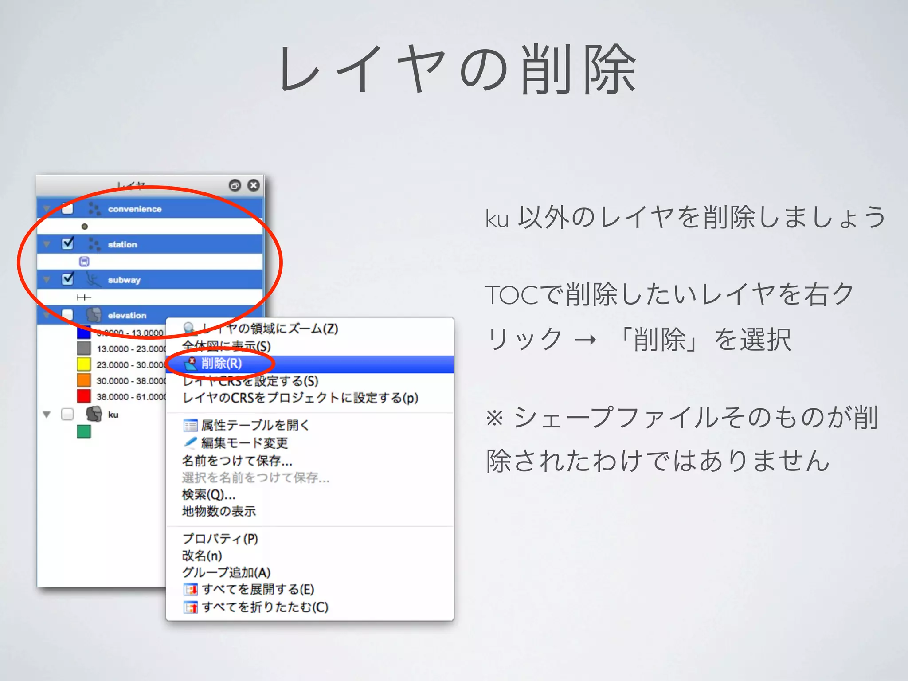Enable the elevation layer checkbox
Viewport: 908px width, 681px height.
point(67,315)
